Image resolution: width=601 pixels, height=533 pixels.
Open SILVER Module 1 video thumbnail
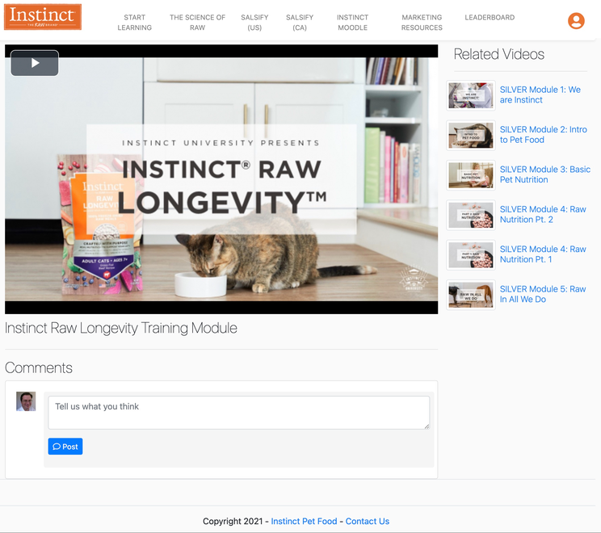[x=471, y=95]
